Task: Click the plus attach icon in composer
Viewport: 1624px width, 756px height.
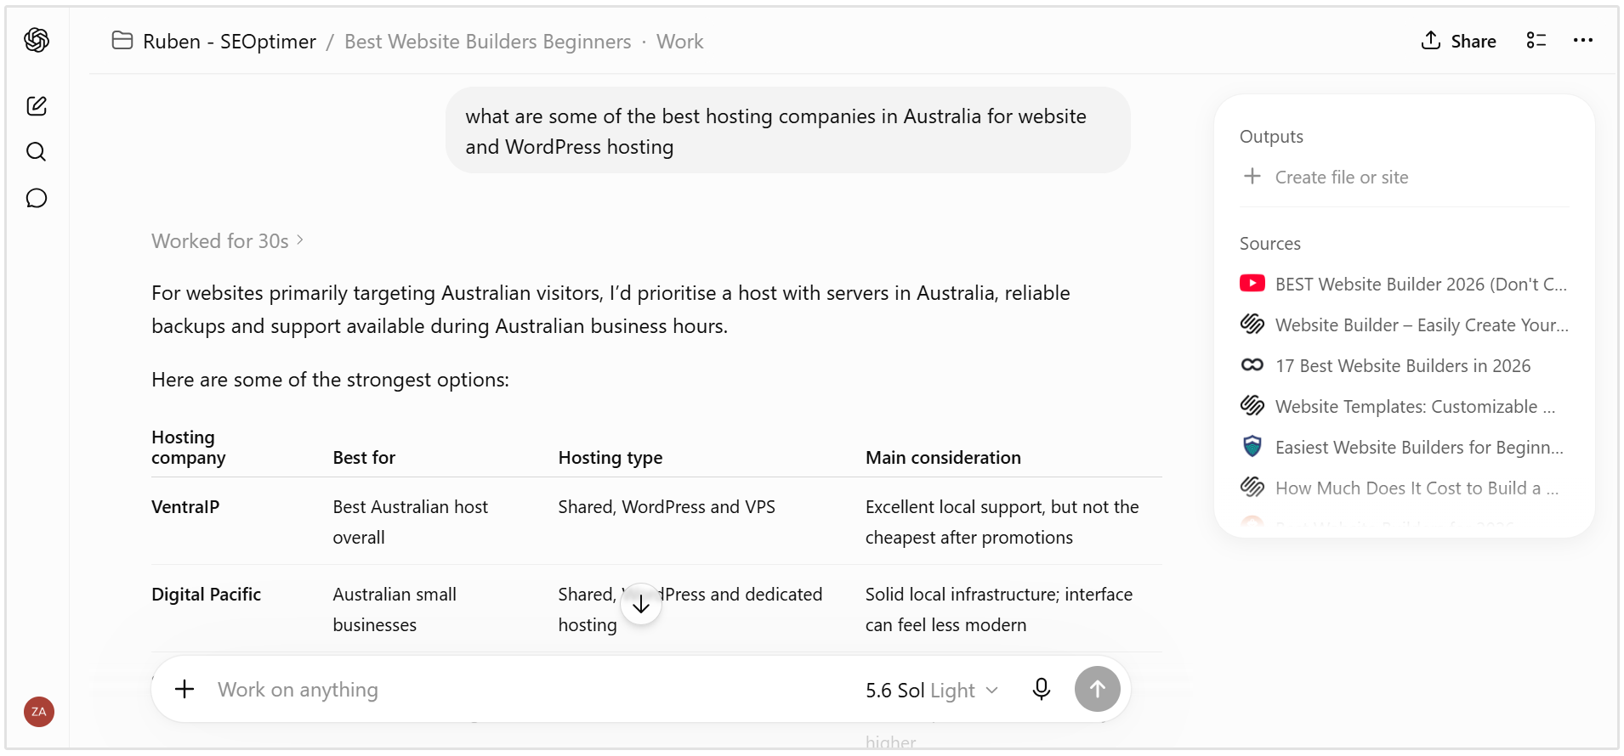Action: (x=185, y=689)
